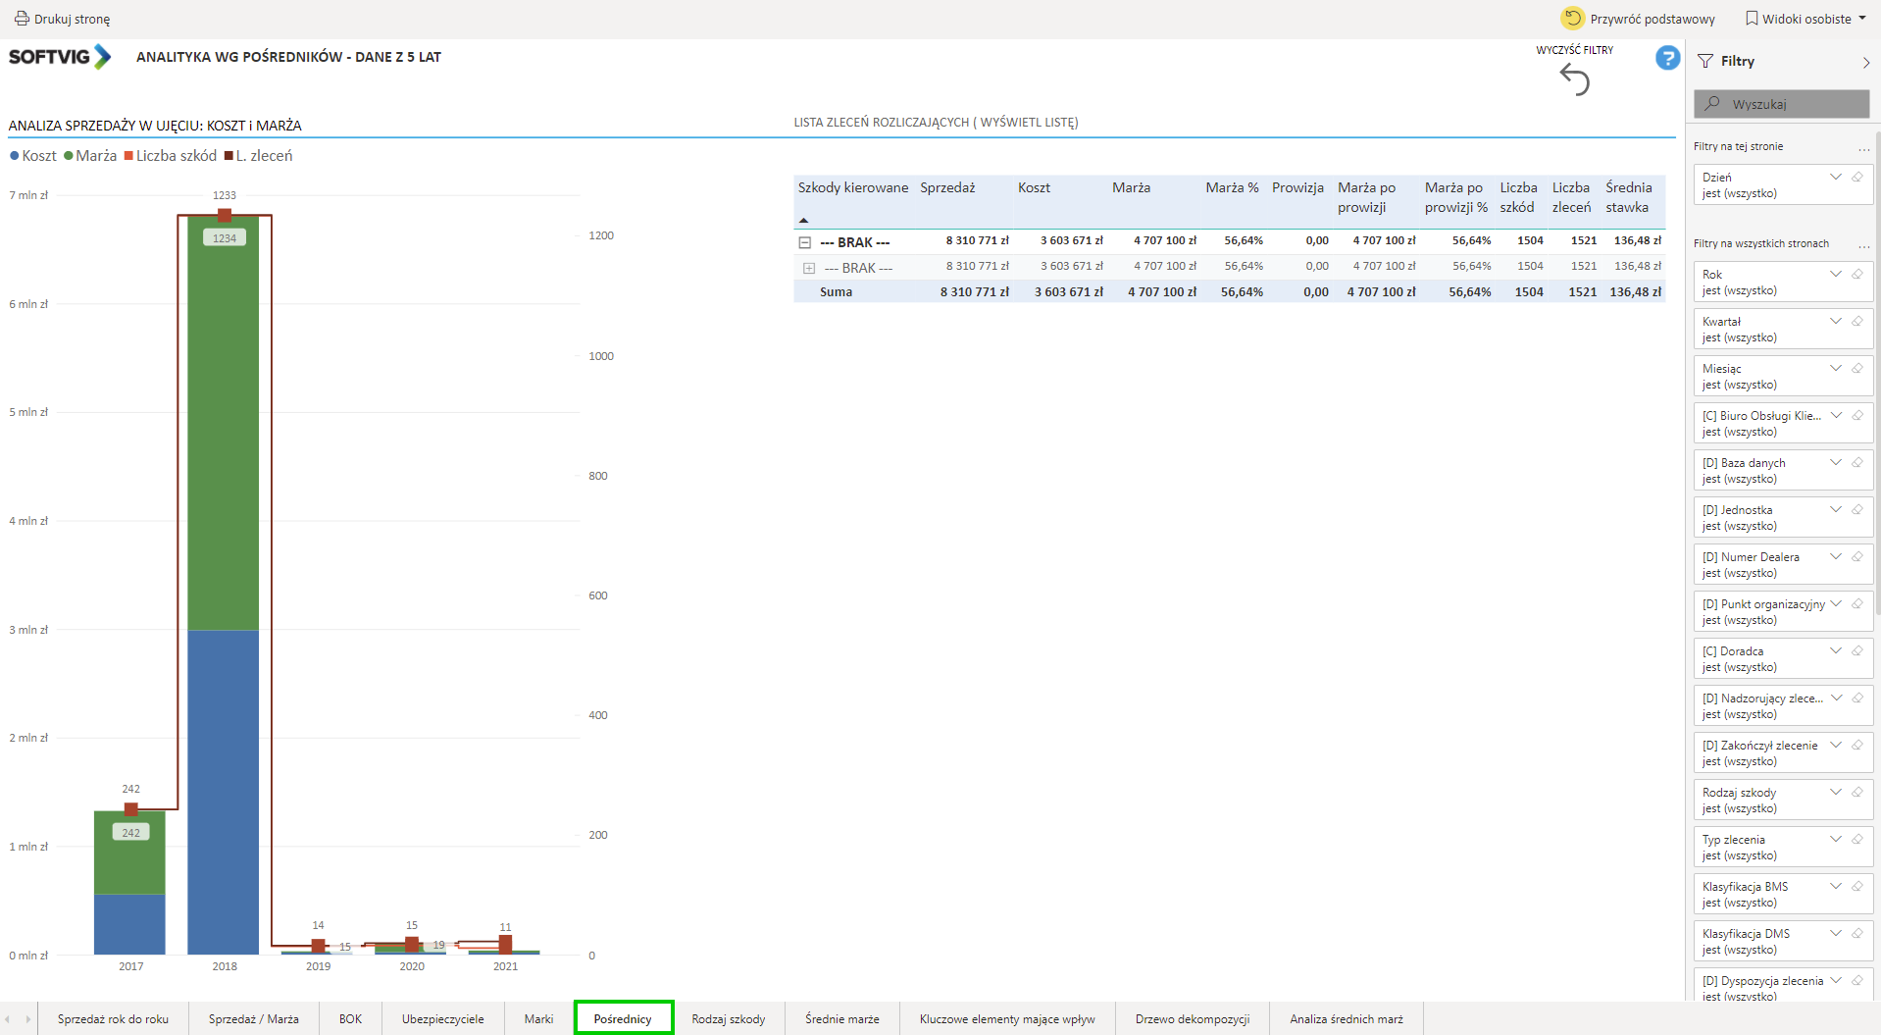Screen dimensions: 1881x1035
Task: Expand the Rodzaj szkody filter card
Action: tap(1836, 793)
